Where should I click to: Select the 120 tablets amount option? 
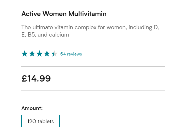click(40, 121)
